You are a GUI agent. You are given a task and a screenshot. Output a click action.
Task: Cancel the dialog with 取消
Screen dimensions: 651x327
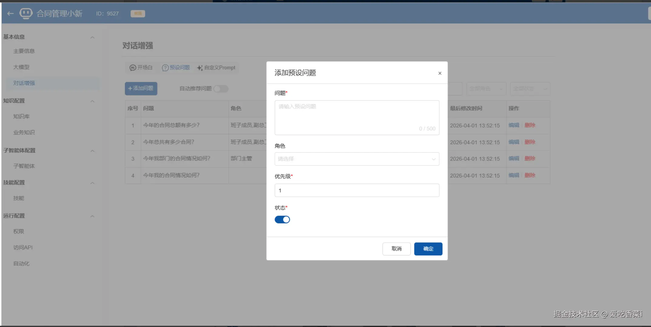[396, 249]
